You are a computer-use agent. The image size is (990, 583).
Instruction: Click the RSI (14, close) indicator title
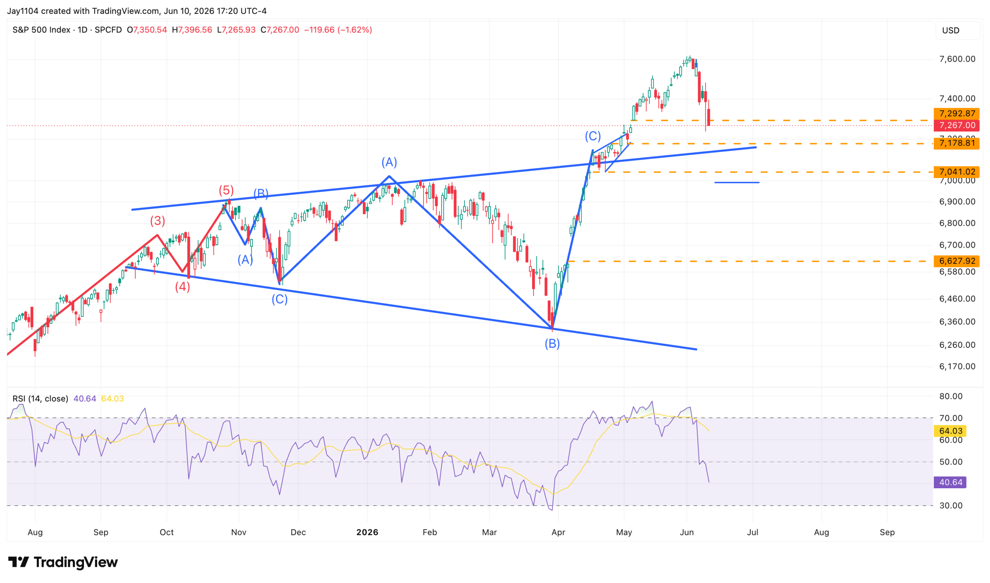click(x=40, y=398)
